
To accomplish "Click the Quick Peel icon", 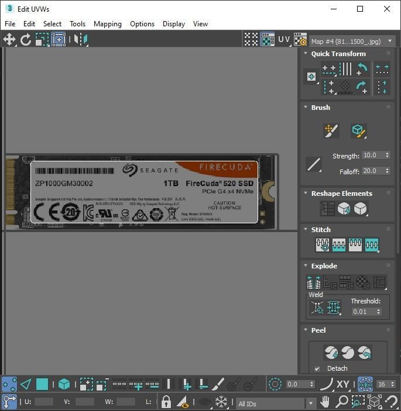I will point(331,353).
